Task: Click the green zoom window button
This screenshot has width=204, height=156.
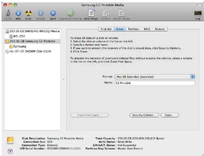Action: 15,5
